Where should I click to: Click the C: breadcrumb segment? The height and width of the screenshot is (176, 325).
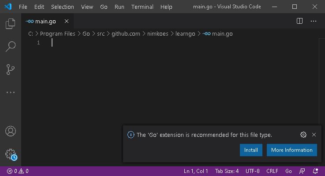[31, 34]
